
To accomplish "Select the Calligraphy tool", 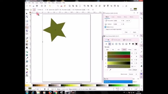I will [27, 44].
